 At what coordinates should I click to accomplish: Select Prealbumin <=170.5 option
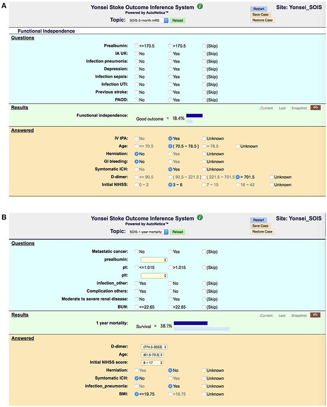click(136, 46)
